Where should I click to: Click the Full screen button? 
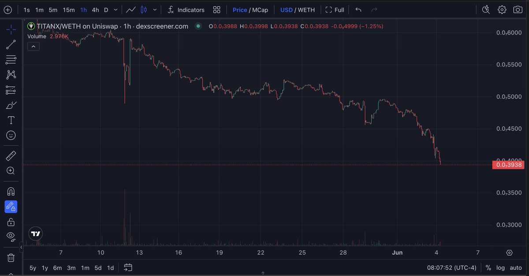click(x=335, y=10)
